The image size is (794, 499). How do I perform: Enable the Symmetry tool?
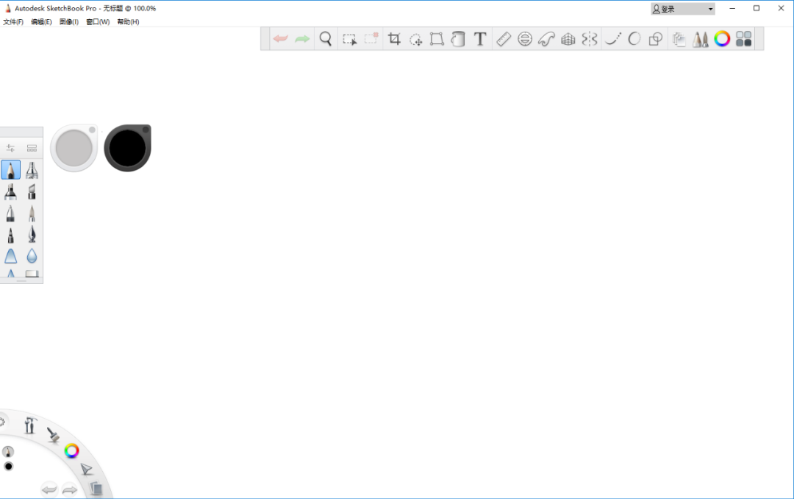(590, 39)
